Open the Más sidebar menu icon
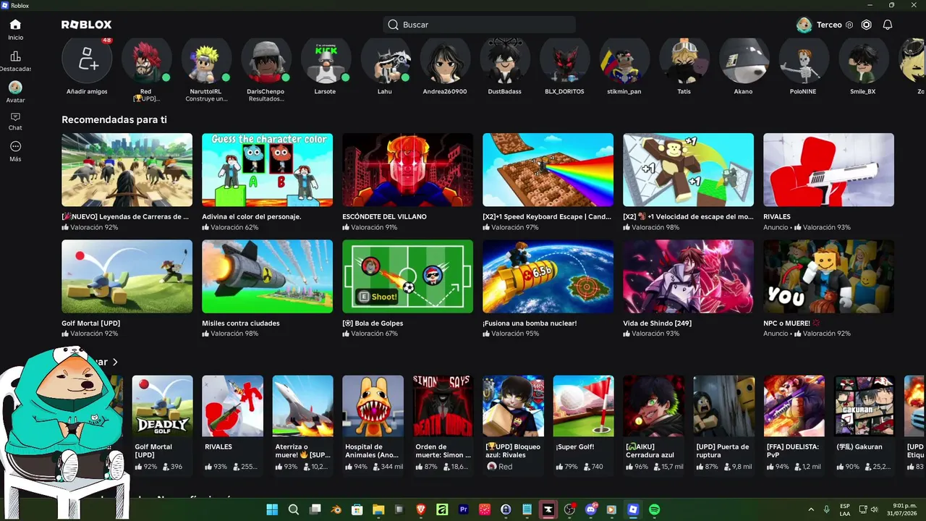Image resolution: width=926 pixels, height=521 pixels. click(15, 146)
